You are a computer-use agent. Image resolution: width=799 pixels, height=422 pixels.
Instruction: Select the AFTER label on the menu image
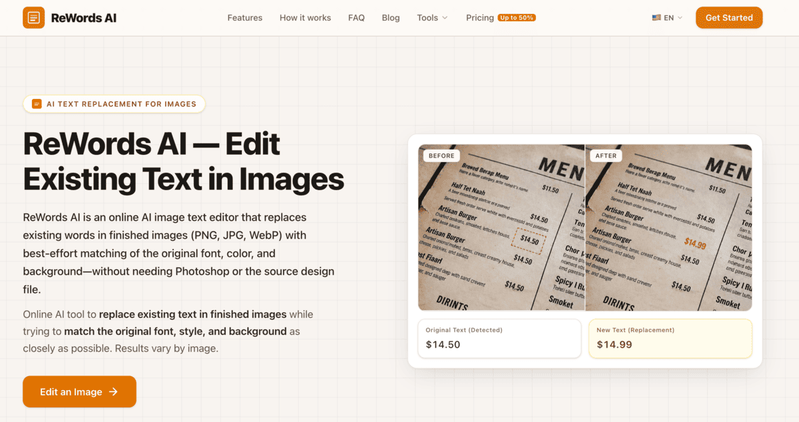point(607,156)
